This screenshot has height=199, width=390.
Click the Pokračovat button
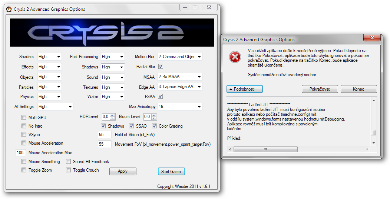[320, 89]
